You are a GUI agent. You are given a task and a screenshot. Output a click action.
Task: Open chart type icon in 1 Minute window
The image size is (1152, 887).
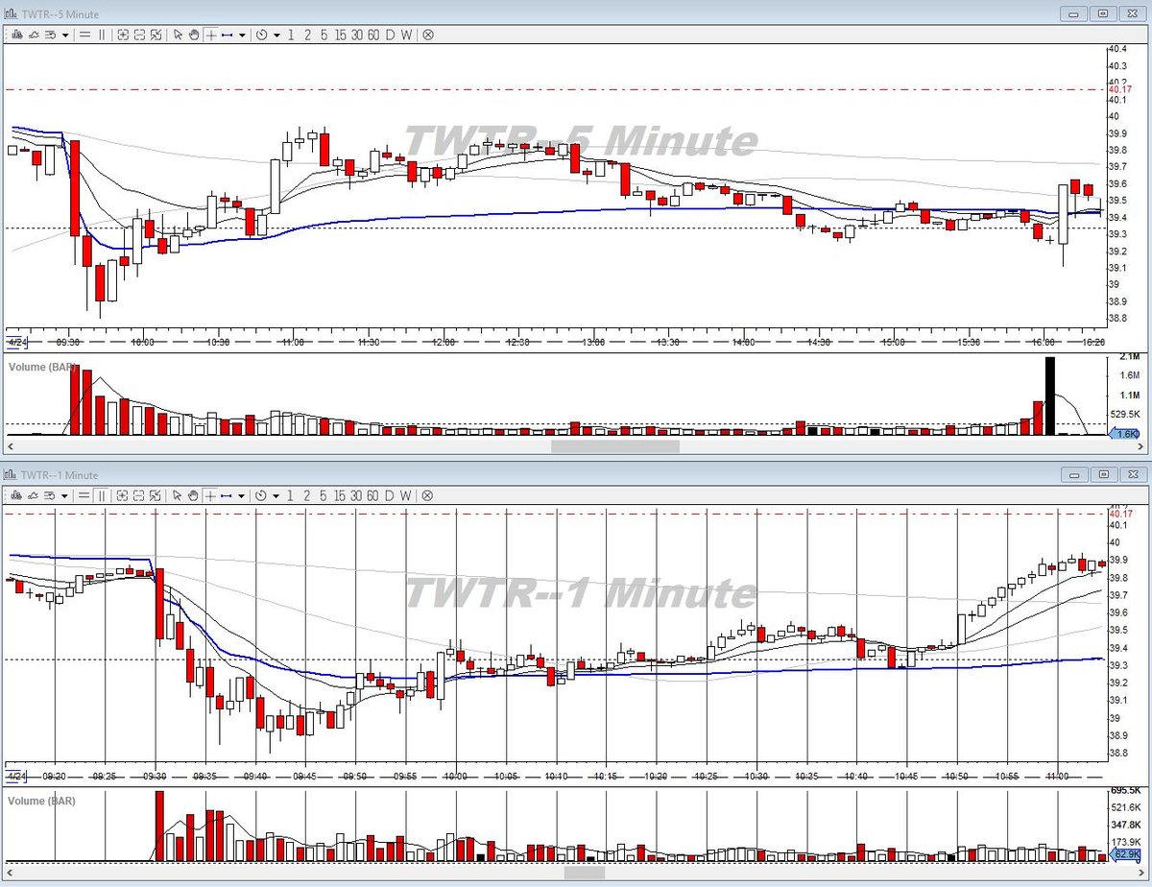click(x=15, y=495)
